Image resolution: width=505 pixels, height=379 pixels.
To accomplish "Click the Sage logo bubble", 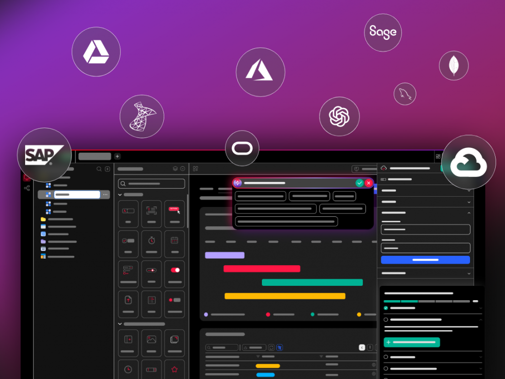I will click(x=383, y=33).
